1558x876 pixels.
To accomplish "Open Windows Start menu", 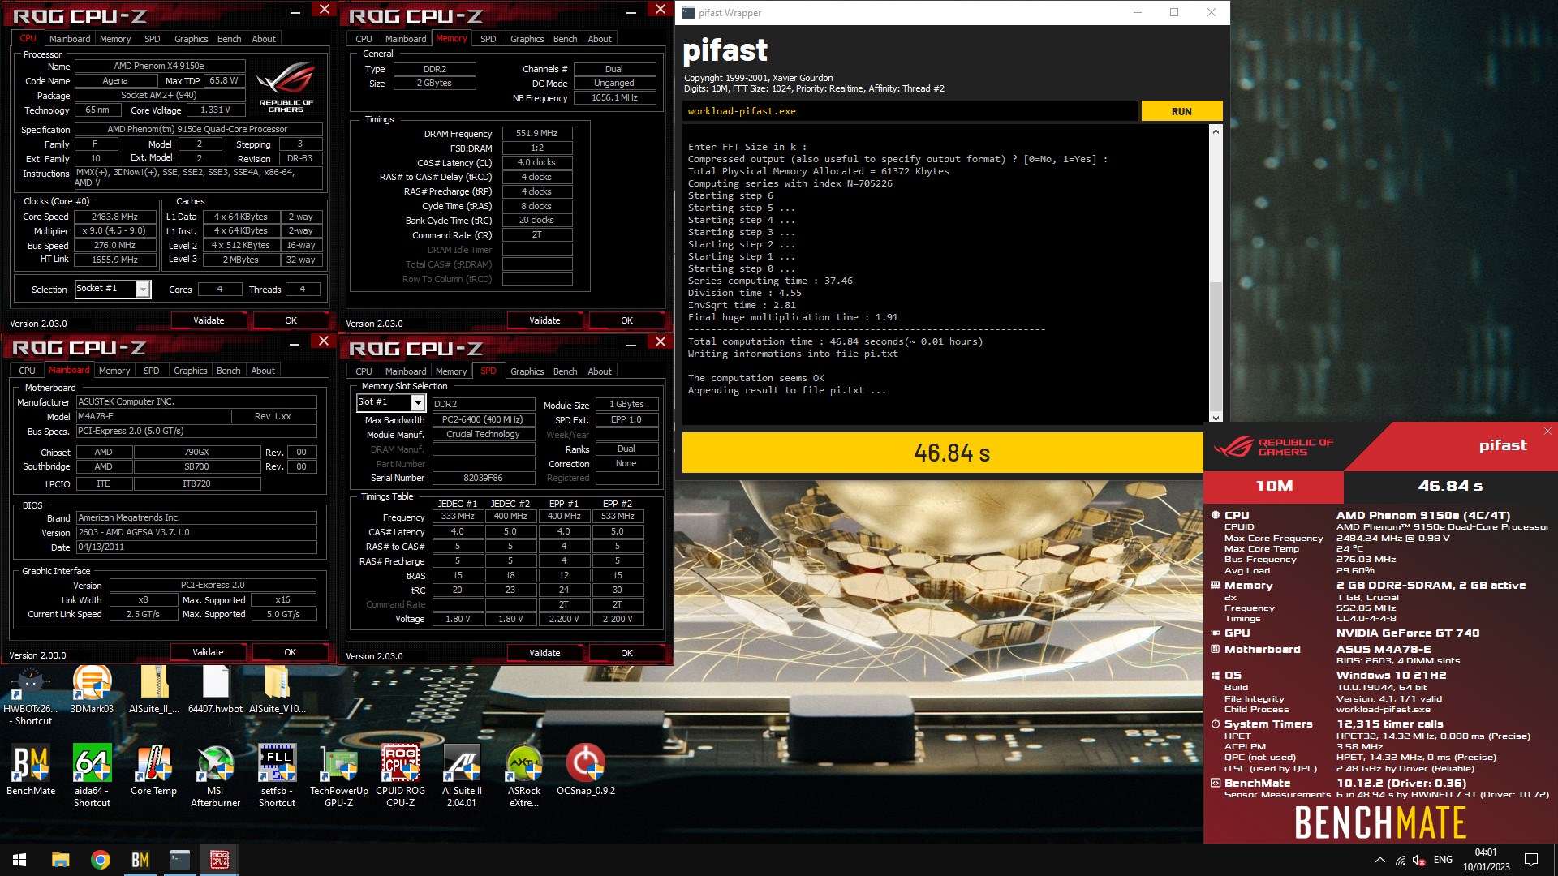I will tap(19, 860).
